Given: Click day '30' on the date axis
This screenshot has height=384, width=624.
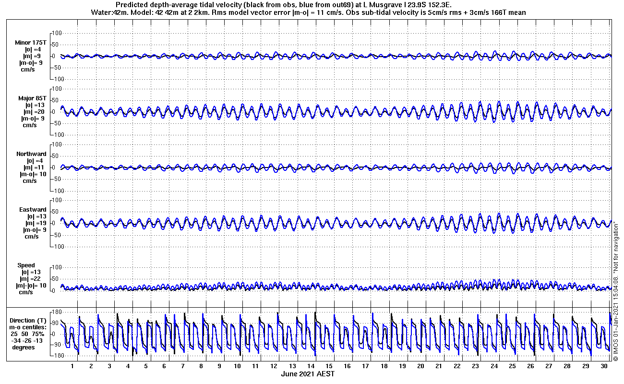Looking at the screenshot, I should (604, 366).
